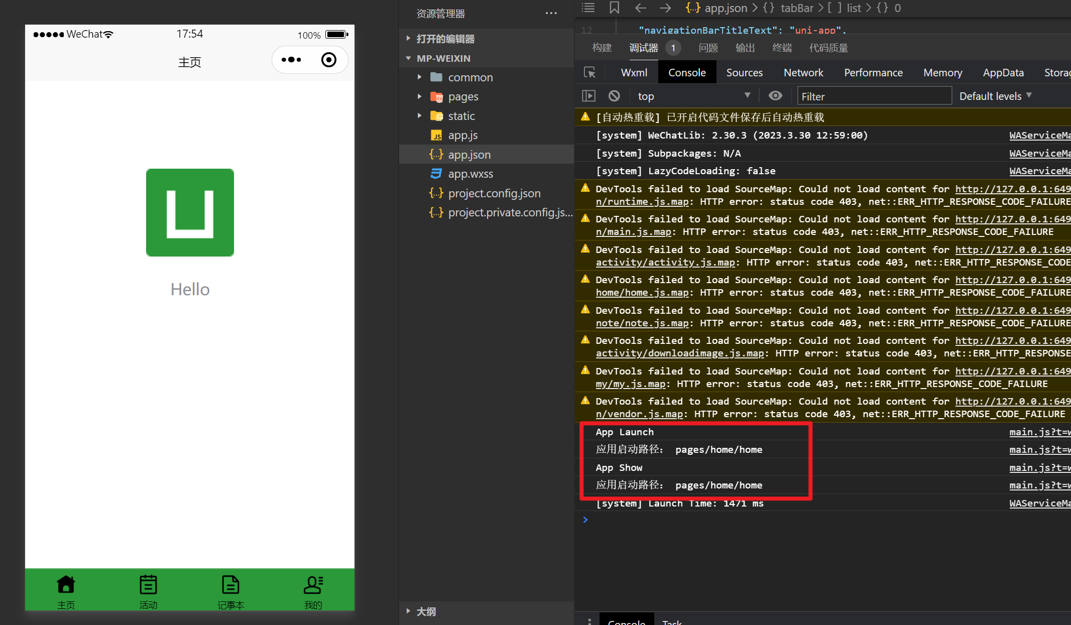This screenshot has height=625, width=1071.
Task: Switch to the 问题 panel tab
Action: pyautogui.click(x=708, y=48)
